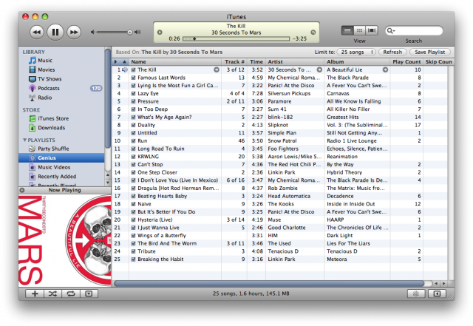Select the Genius playlist
The image size is (473, 326).
coord(61,158)
